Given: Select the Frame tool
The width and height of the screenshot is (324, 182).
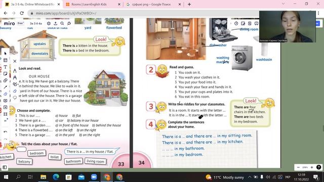Looking at the screenshot, I should pos(6,114).
